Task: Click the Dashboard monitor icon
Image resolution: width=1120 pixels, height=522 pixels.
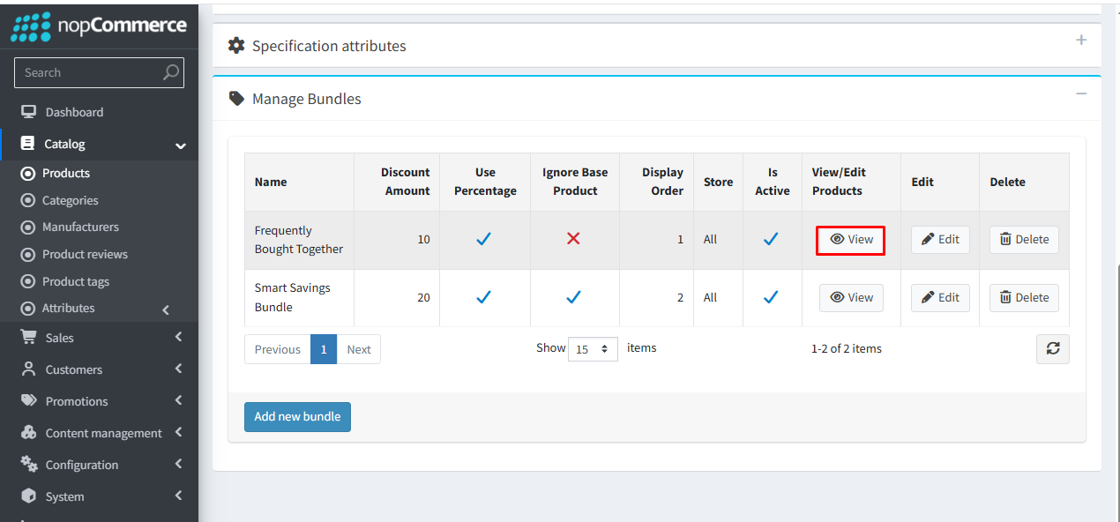Action: tap(29, 112)
